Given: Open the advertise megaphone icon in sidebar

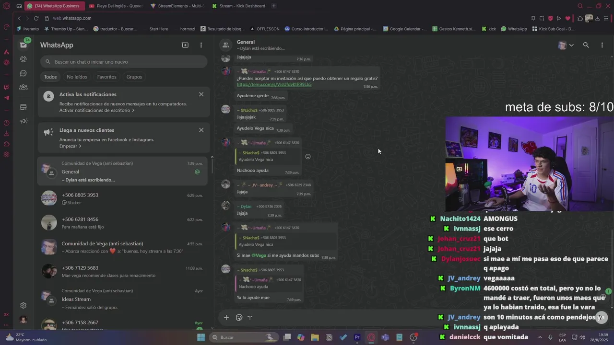Looking at the screenshot, I should pos(23,121).
